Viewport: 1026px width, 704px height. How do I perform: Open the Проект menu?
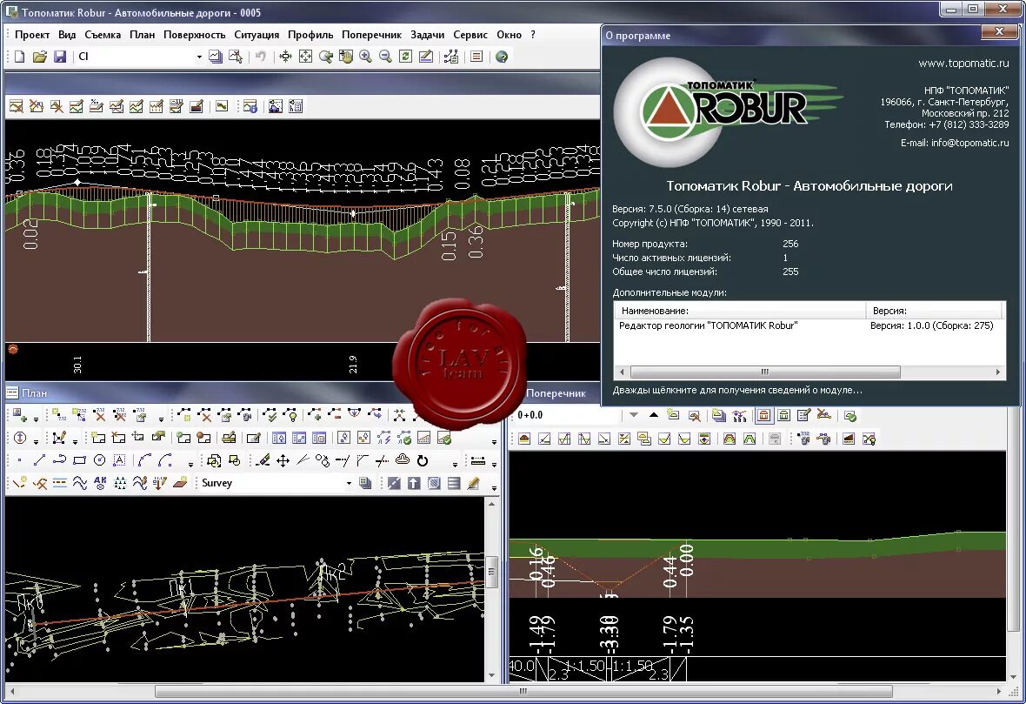tap(32, 35)
